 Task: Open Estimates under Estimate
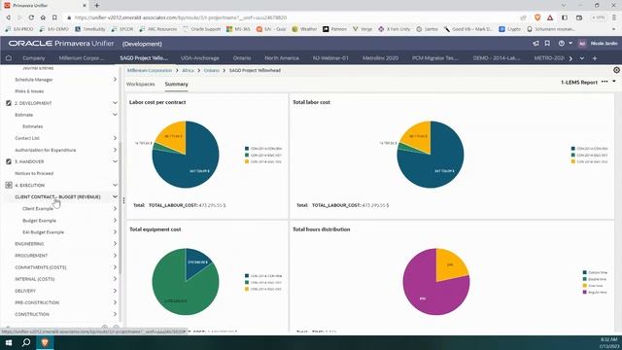(32, 126)
